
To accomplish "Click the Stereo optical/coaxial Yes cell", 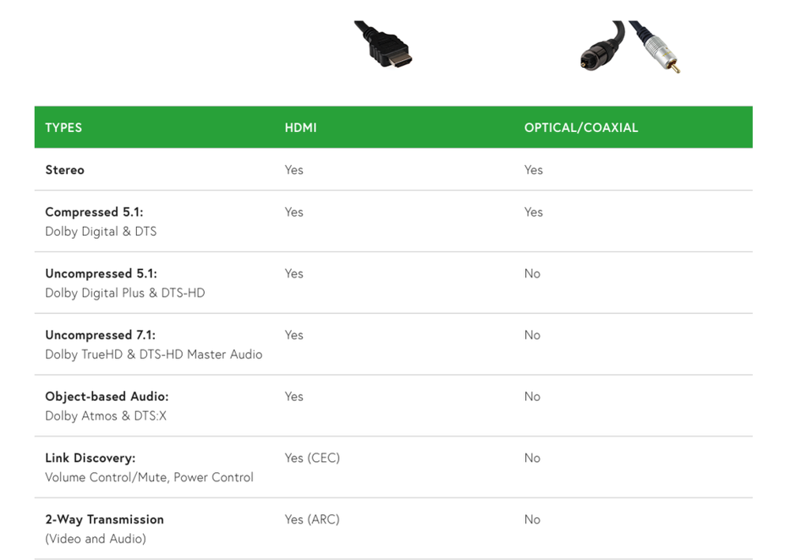I will click(x=533, y=170).
